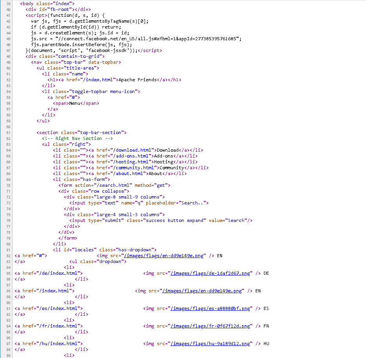
Task: Click line number 39 in the gutter
Action: pyautogui.click(x=8, y=4)
